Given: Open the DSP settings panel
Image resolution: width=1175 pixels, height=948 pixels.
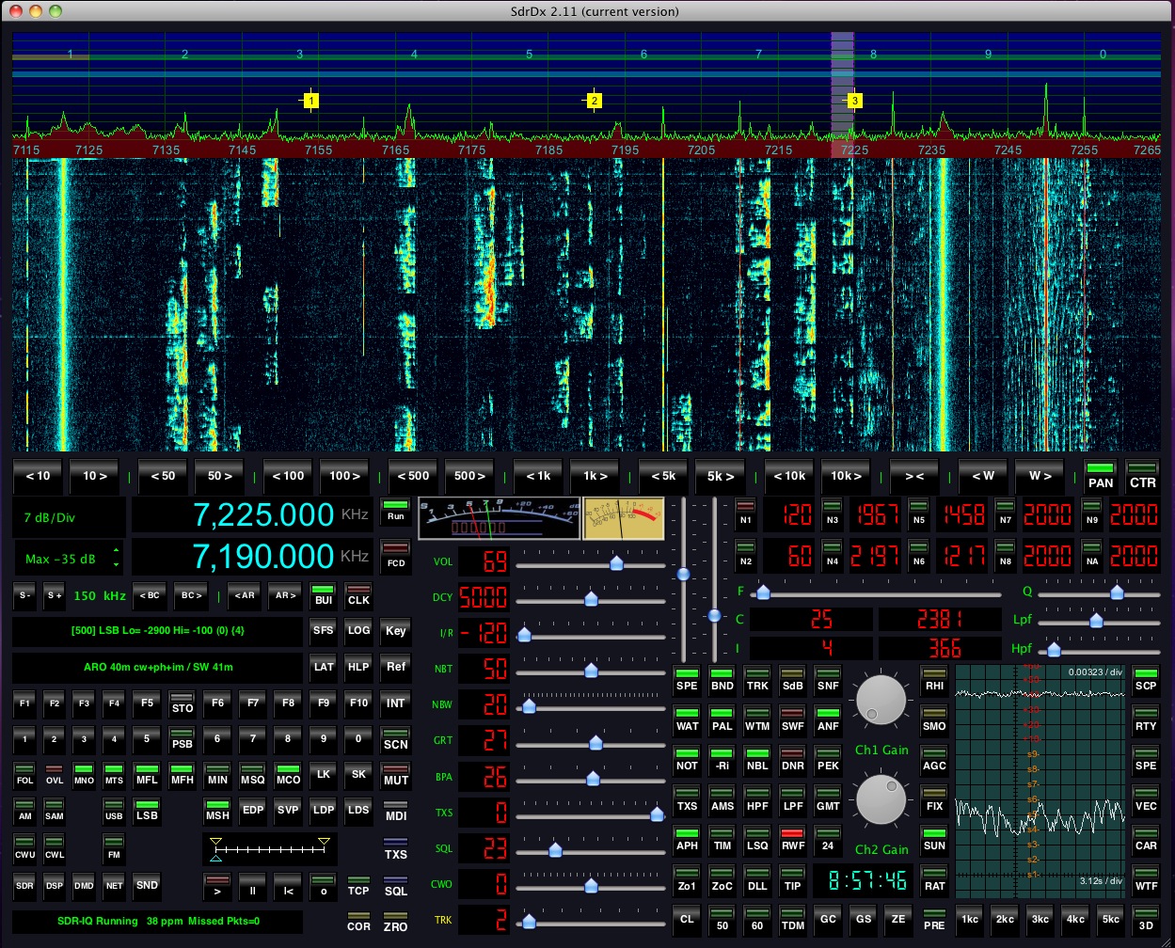Looking at the screenshot, I should (x=54, y=885).
